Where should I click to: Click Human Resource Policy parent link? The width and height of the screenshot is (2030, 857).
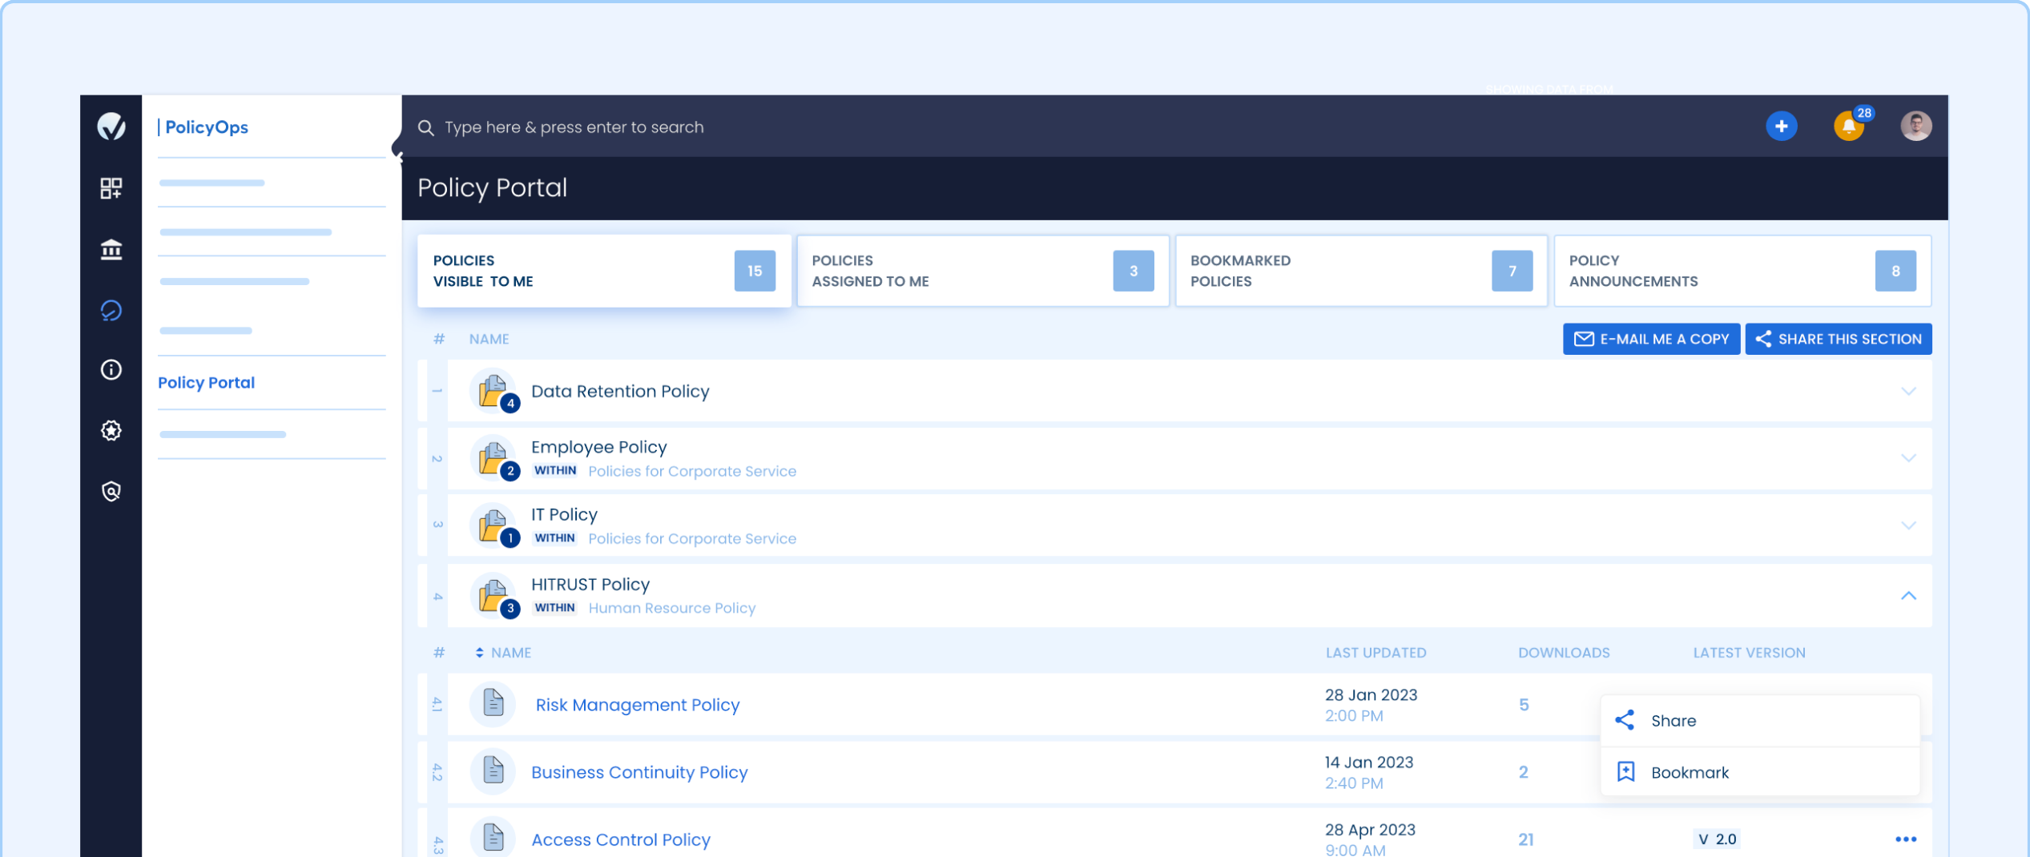point(671,608)
